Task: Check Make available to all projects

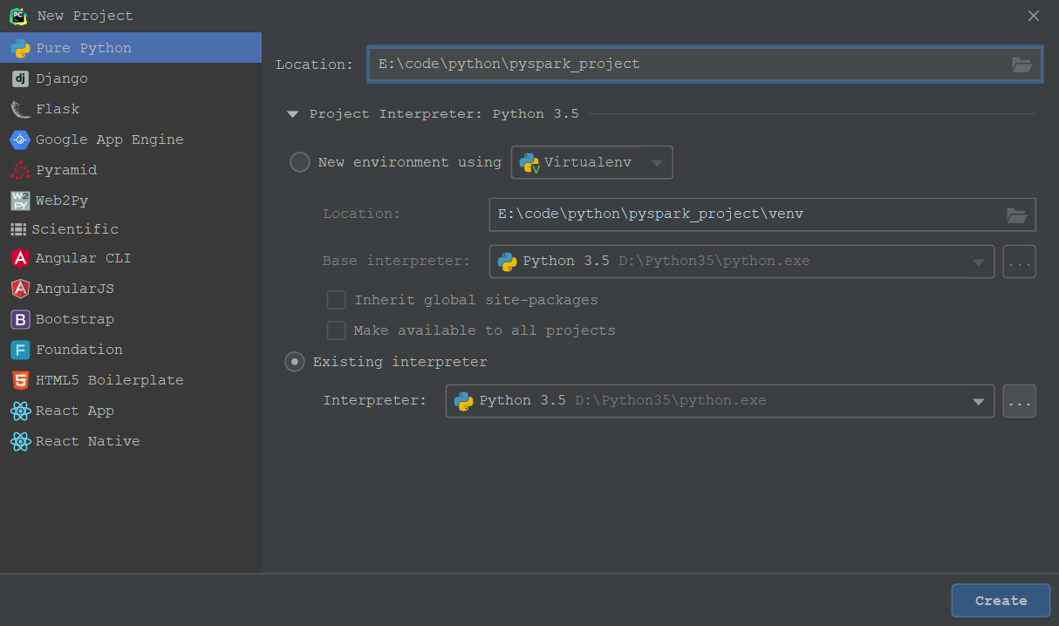Action: tap(336, 330)
